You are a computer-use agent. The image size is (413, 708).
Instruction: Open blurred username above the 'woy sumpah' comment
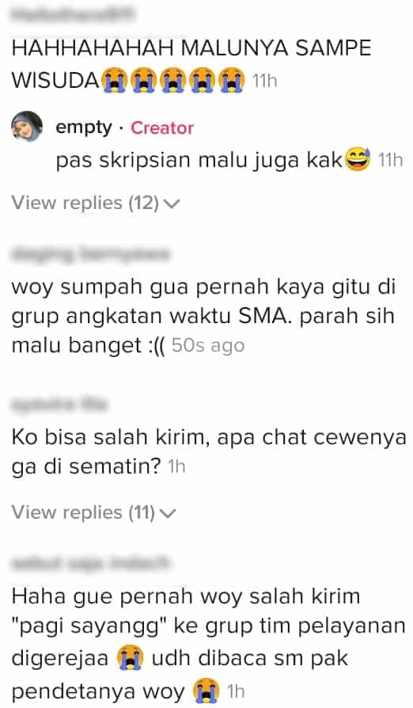[x=90, y=253]
